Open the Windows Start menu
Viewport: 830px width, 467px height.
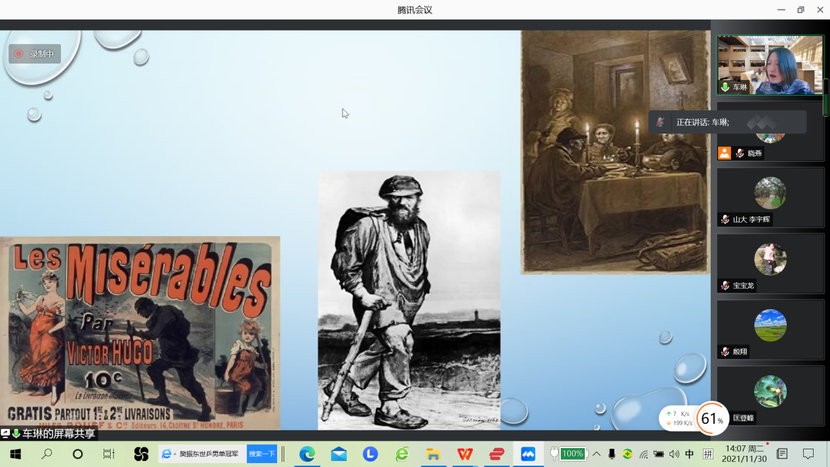[x=15, y=454]
